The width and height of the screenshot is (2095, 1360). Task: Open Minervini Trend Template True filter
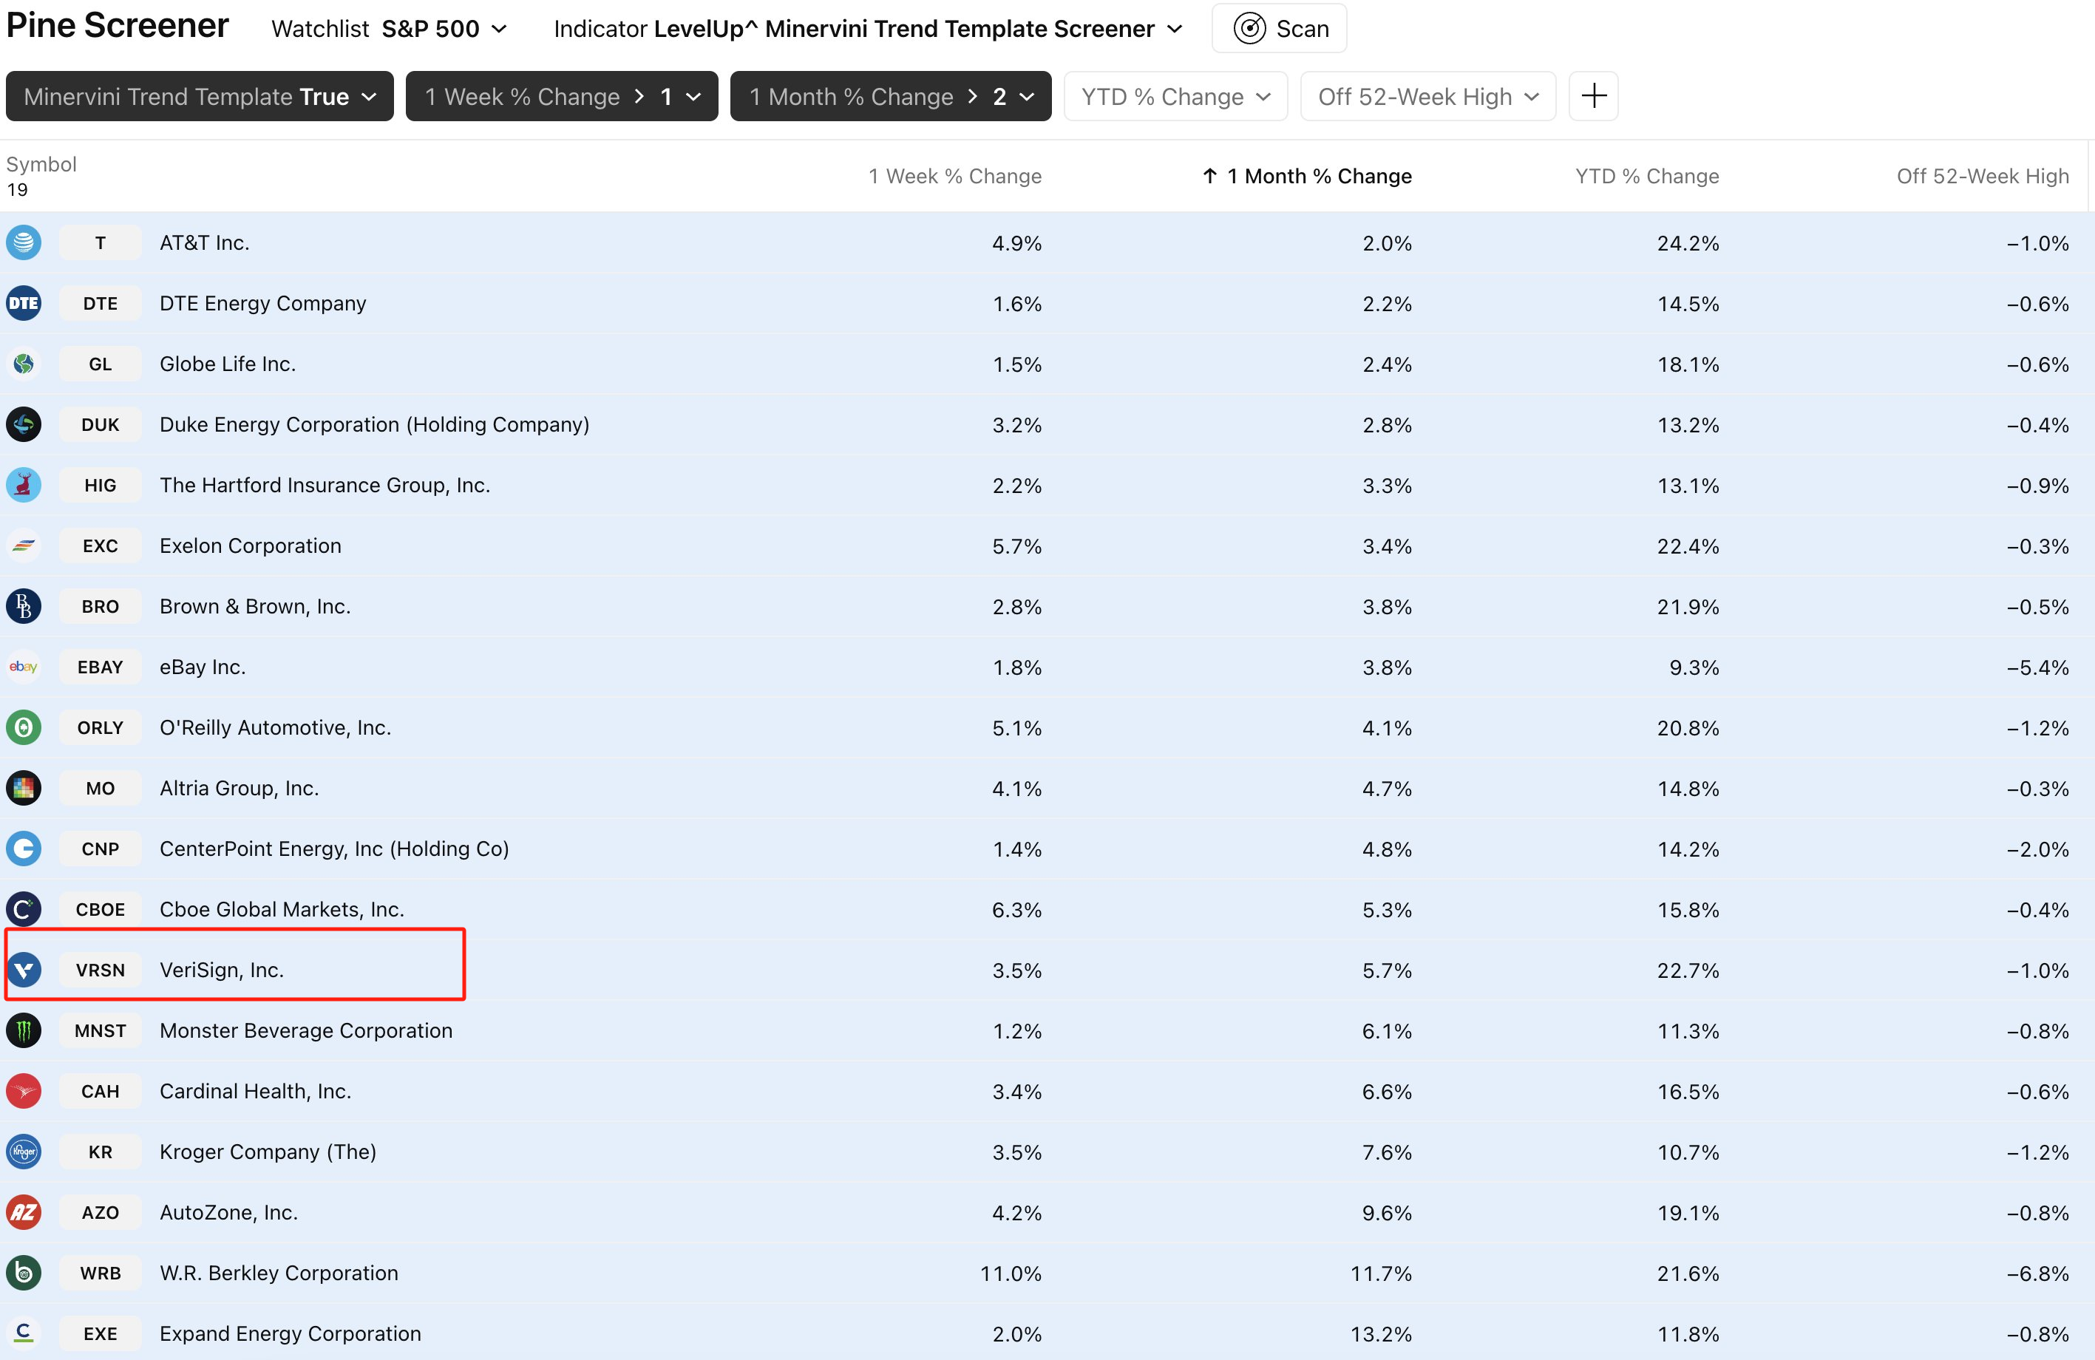pyautogui.click(x=200, y=96)
